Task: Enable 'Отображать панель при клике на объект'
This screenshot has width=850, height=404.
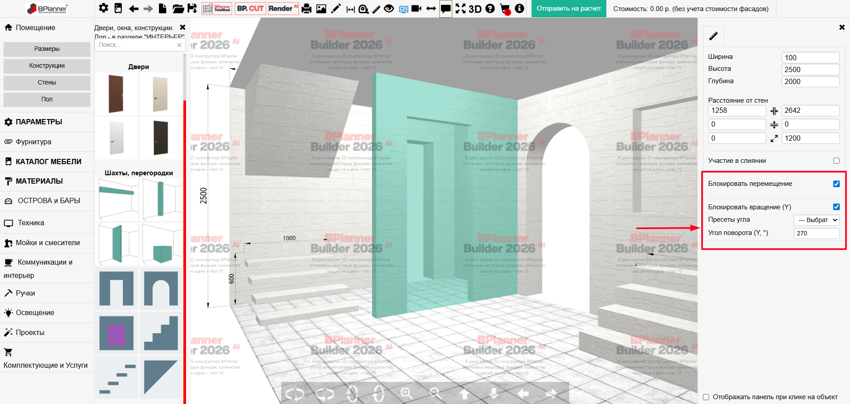Action: click(706, 397)
